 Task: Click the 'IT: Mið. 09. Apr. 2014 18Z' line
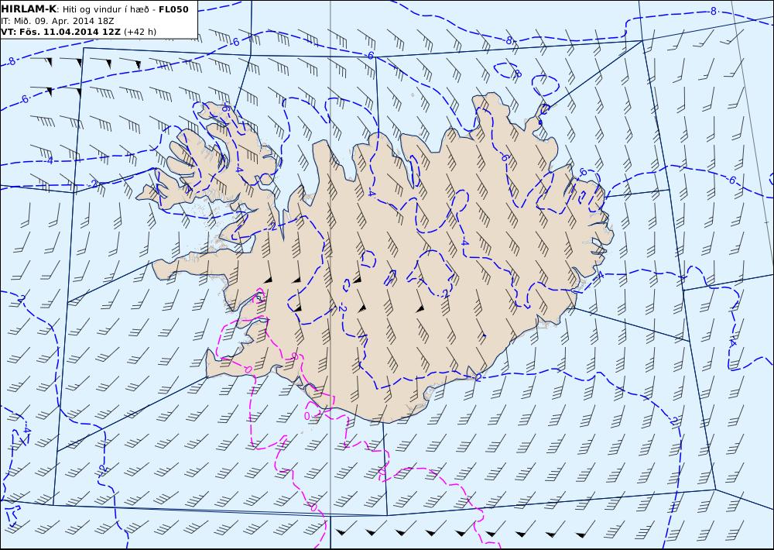(x=58, y=21)
